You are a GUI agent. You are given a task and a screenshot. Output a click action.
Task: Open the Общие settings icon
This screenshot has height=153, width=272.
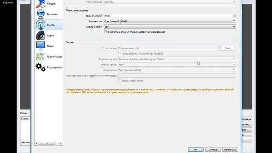click(40, 4)
